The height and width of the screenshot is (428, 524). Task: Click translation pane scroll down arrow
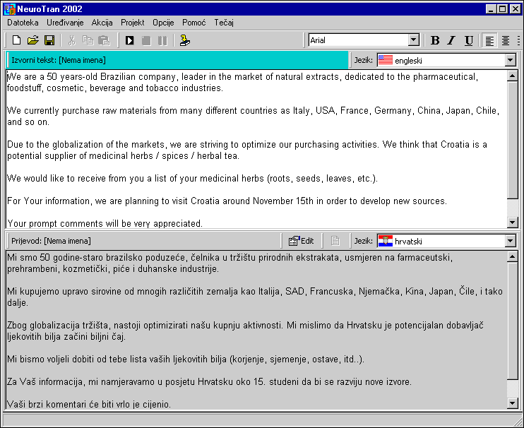512,403
